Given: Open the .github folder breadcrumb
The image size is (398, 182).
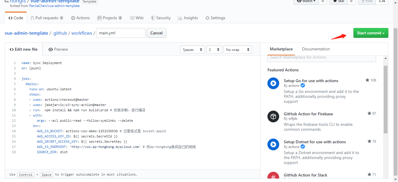Looking at the screenshot, I should [x=60, y=33].
